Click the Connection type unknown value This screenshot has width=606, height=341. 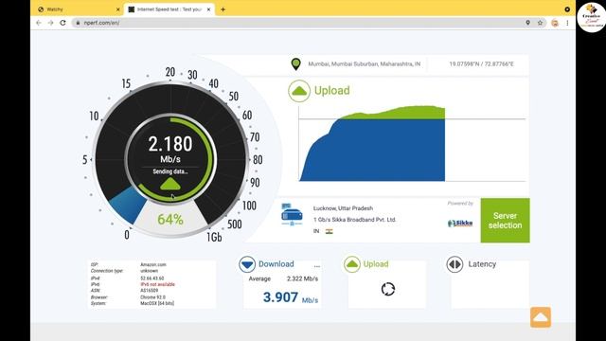(x=150, y=271)
